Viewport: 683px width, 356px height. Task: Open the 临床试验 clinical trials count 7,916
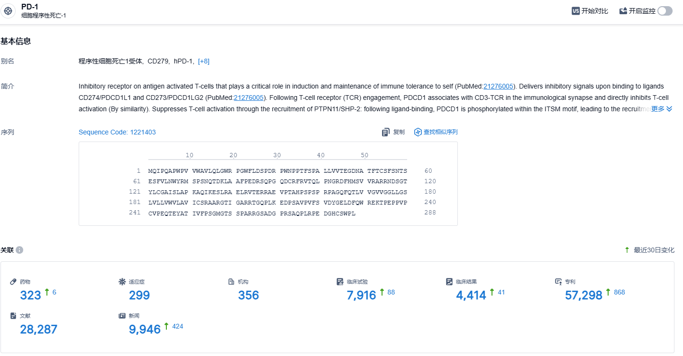361,295
